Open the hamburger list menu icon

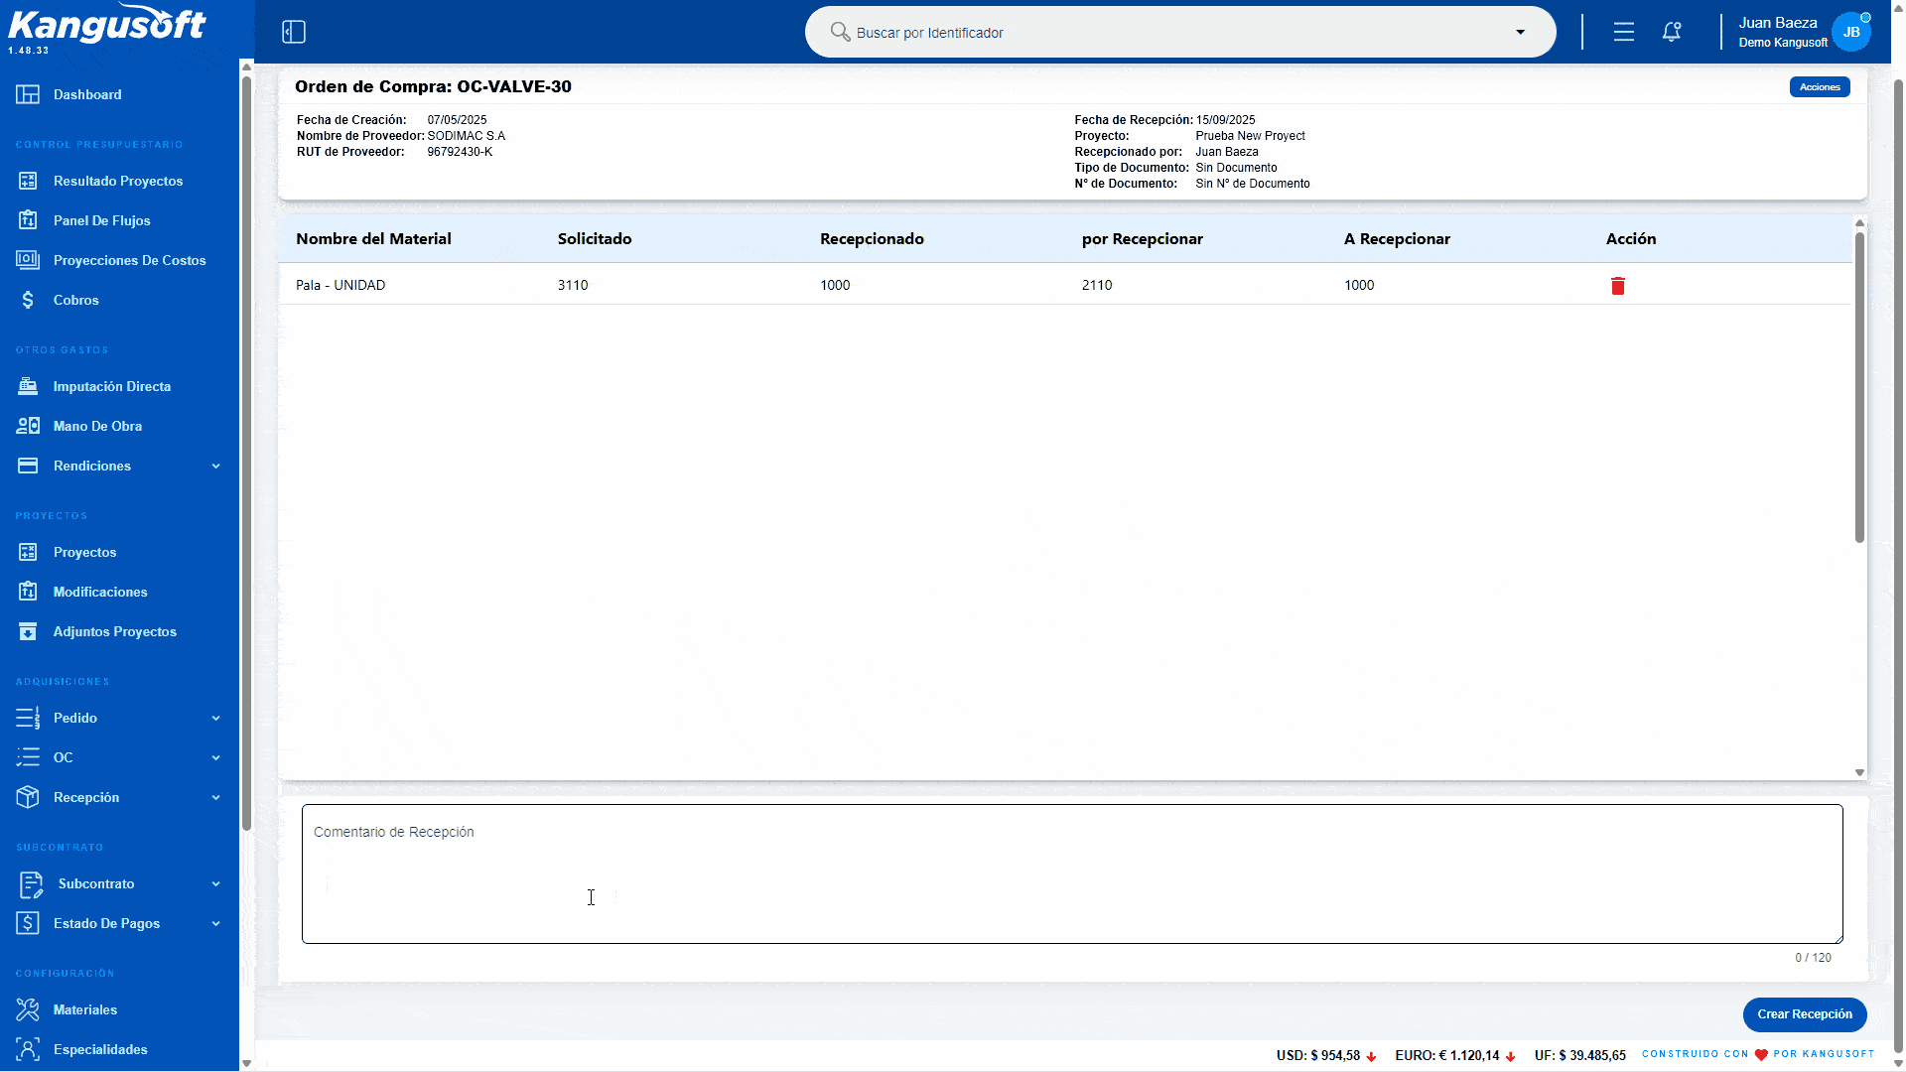click(1624, 32)
